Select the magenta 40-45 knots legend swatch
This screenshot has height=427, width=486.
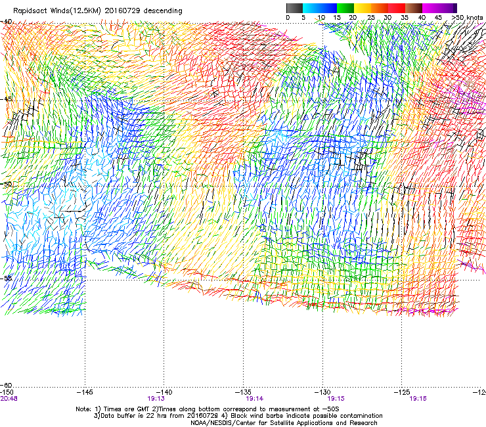coord(431,8)
